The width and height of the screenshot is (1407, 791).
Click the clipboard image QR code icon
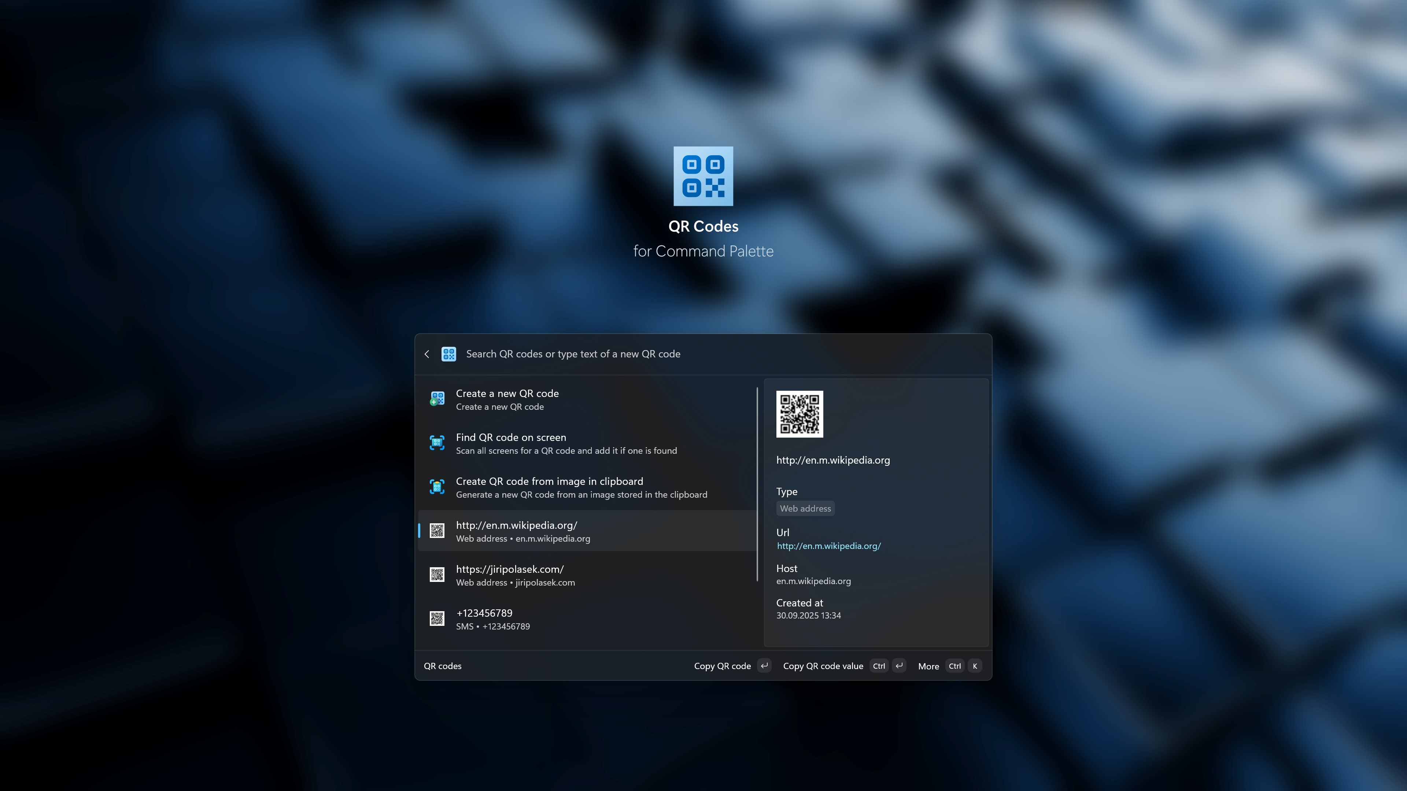pos(437,487)
